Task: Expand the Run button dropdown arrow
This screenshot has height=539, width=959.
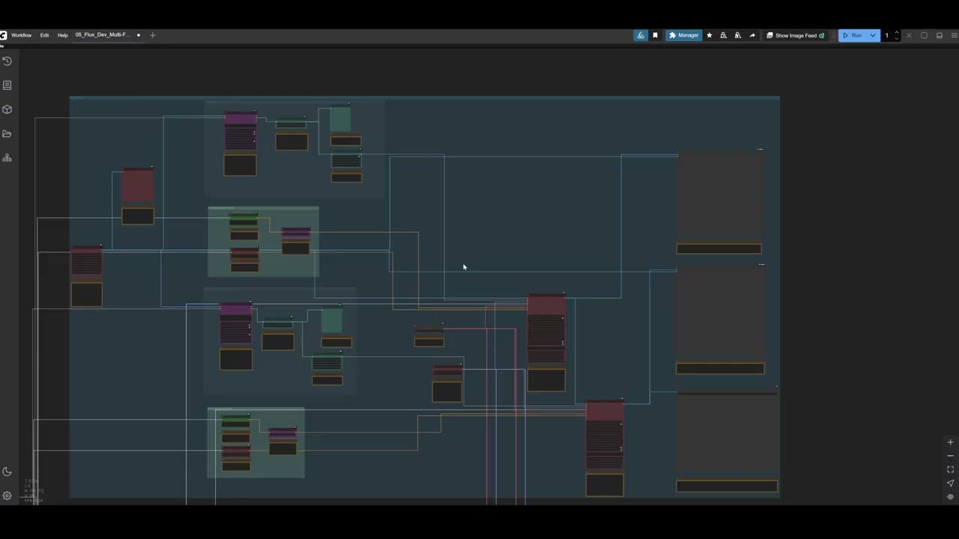Action: point(873,35)
